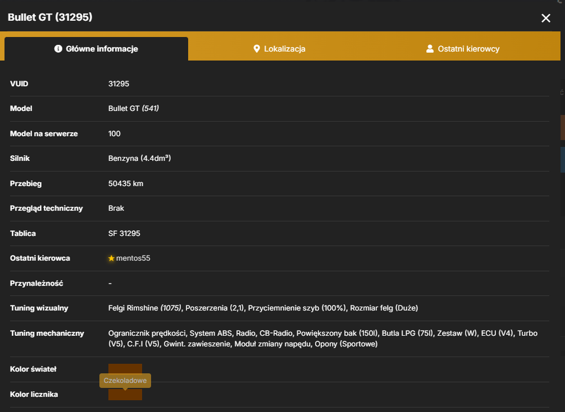Click the plate number SF 31295
The width and height of the screenshot is (565, 412).
point(124,233)
